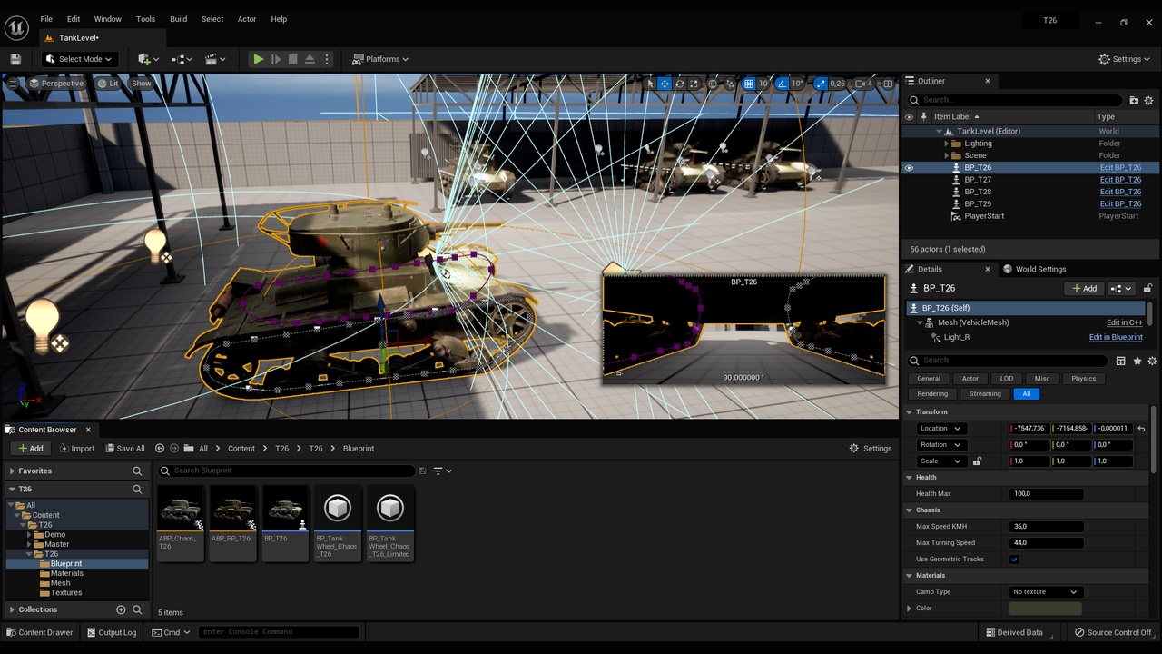Search Favorites using the magnifier icon
This screenshot has height=654, width=1162.
click(137, 471)
